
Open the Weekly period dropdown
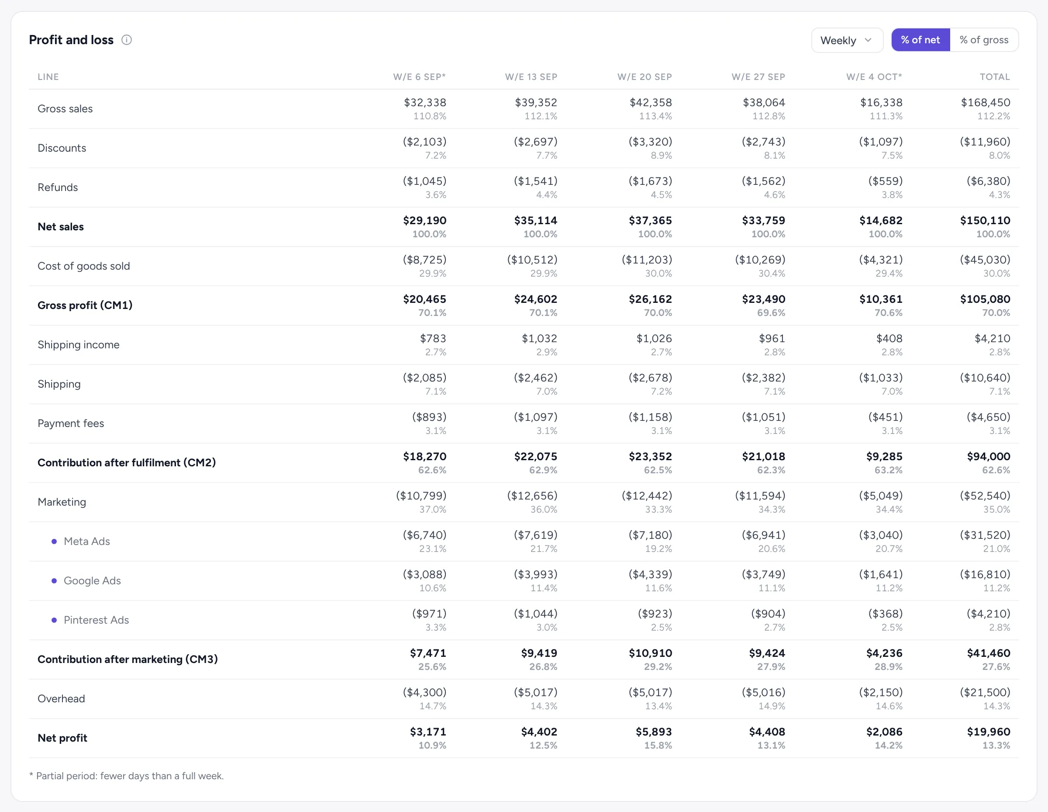(x=847, y=40)
